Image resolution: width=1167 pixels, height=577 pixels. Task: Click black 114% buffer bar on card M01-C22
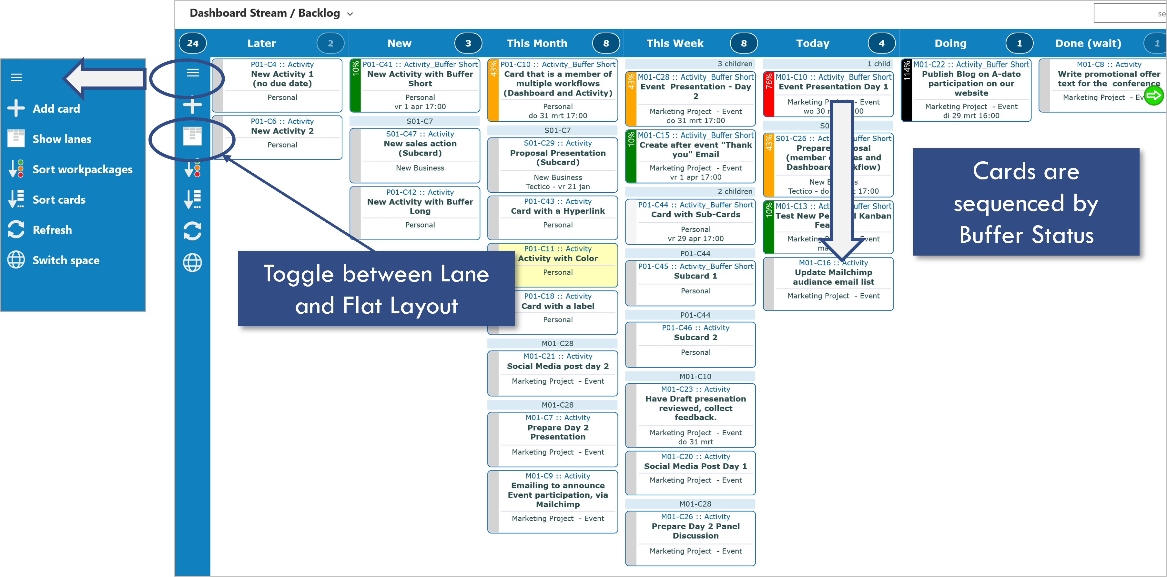point(907,90)
